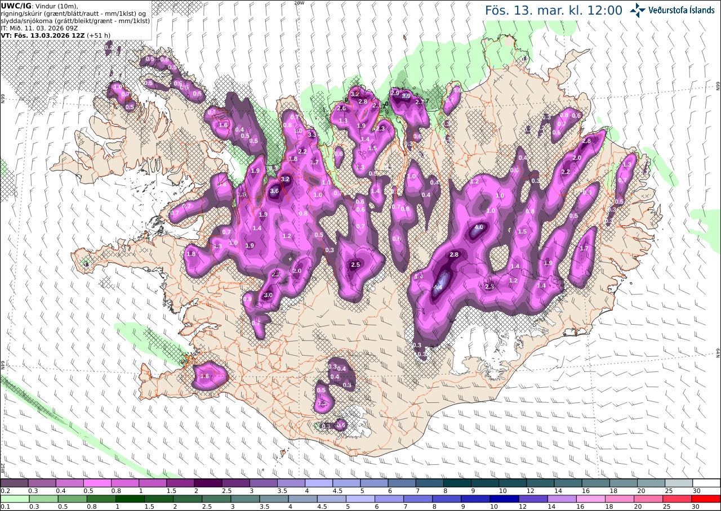Click the 3.0 snowfall value on the map
This screenshot has height=511, width=721.
[268, 295]
